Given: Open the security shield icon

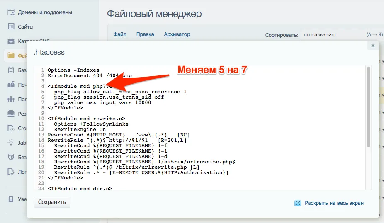Looking at the screenshot, I should (11, 157).
